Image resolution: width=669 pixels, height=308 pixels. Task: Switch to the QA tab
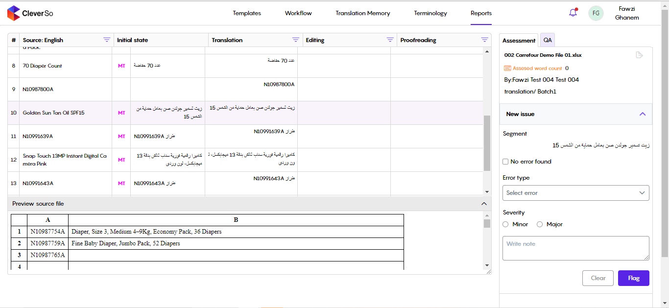(548, 40)
